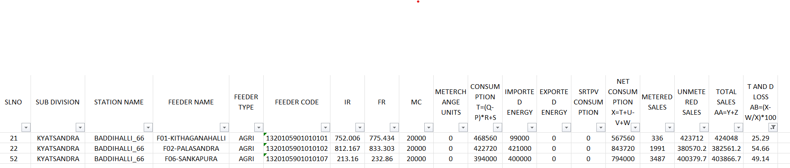Select the F06-SANKAPURA cell

click(x=191, y=159)
